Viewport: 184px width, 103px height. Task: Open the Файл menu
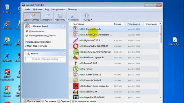point(28,9)
